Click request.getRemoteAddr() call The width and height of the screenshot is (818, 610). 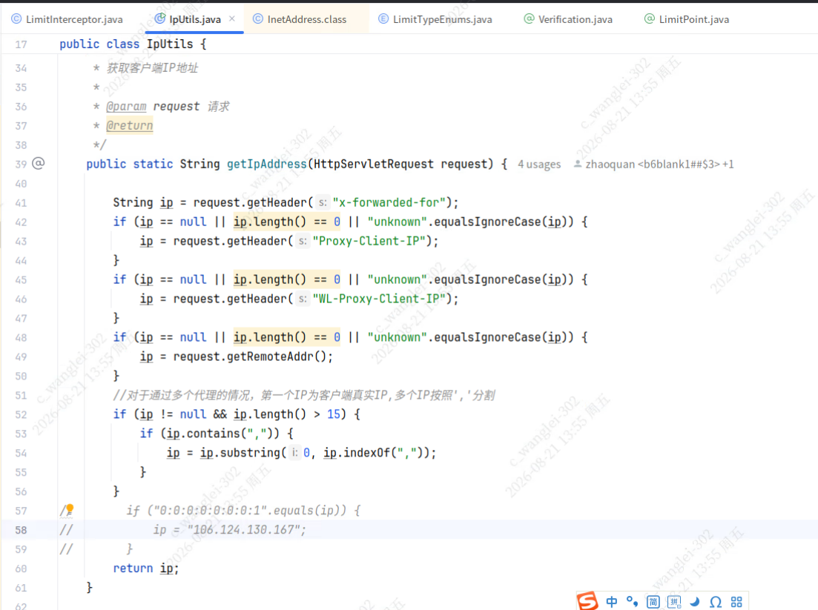(x=249, y=357)
